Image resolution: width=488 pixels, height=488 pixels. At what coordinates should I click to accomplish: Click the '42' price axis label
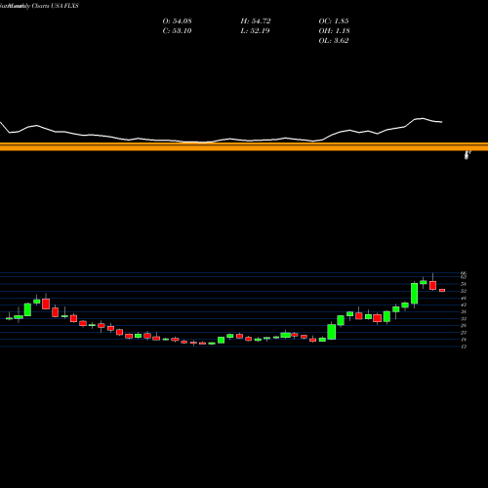point(464,305)
